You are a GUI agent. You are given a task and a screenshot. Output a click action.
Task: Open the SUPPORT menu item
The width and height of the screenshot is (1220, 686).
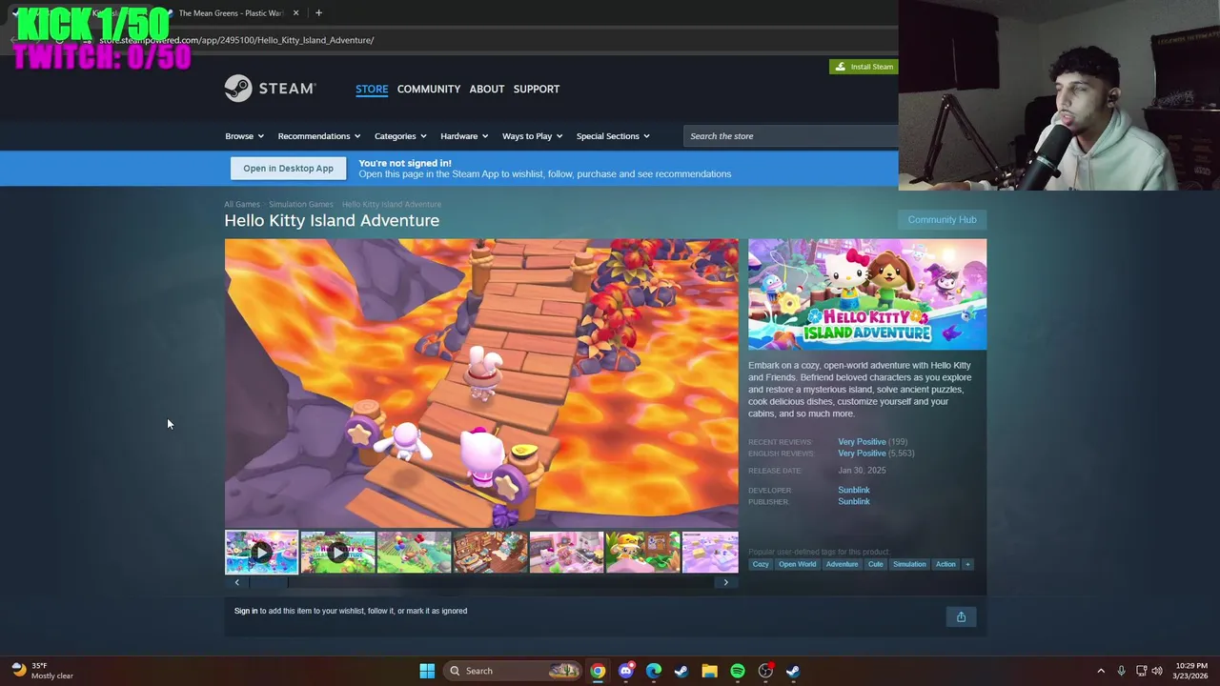[537, 89]
